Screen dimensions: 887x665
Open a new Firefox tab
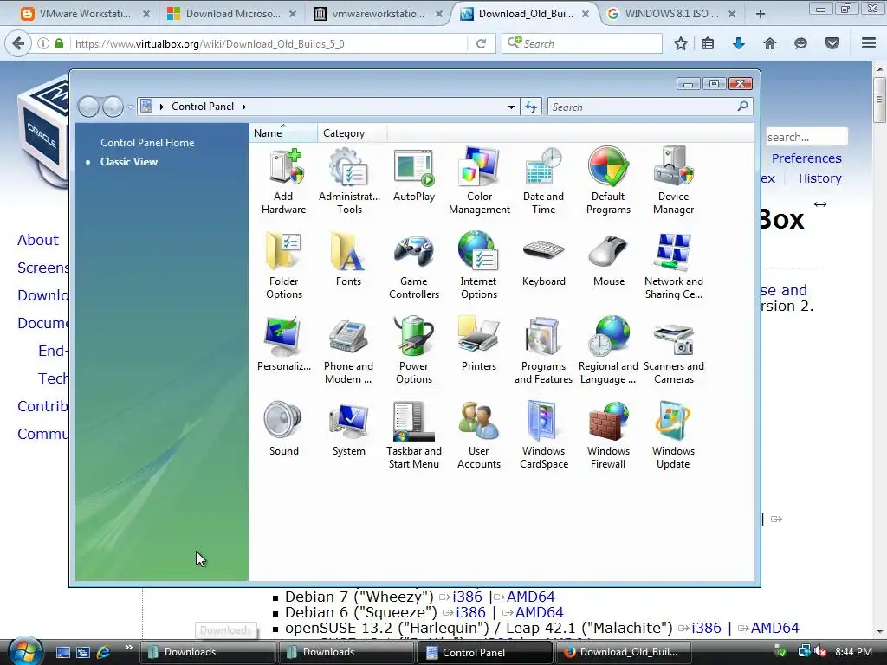761,14
